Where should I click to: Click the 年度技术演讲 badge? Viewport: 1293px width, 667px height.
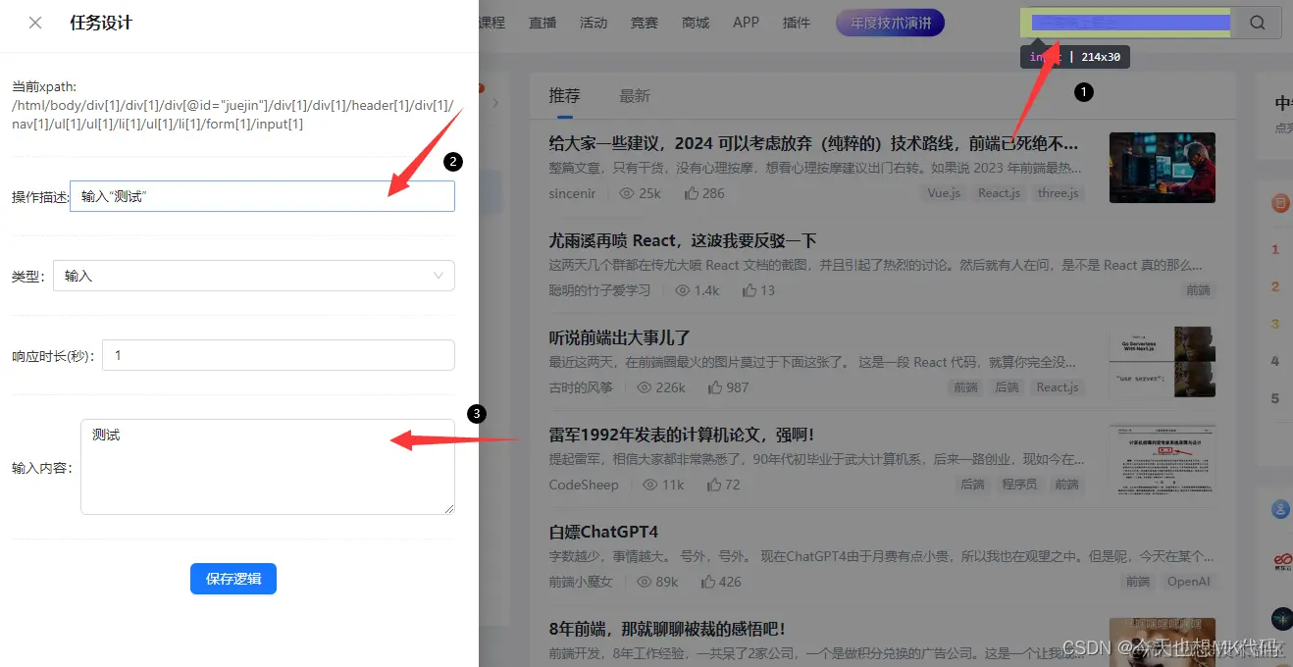pos(889,22)
